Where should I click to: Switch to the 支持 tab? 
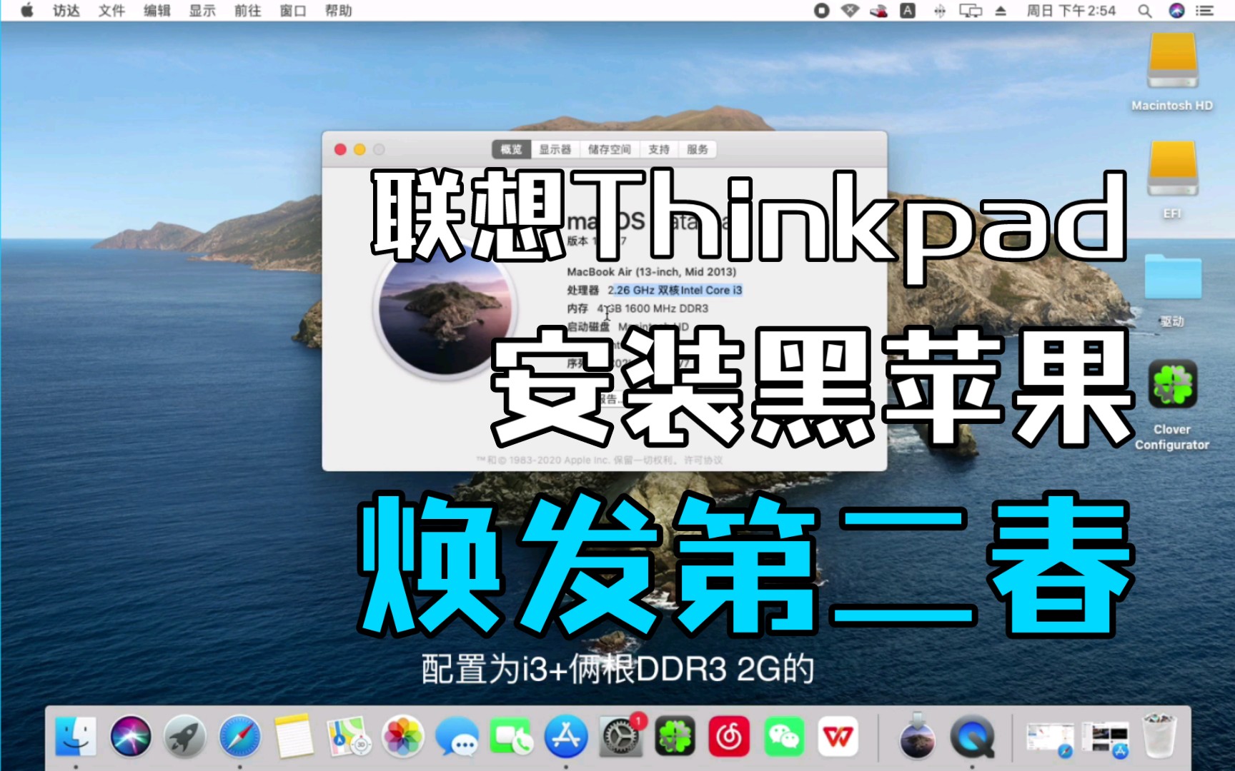click(659, 149)
